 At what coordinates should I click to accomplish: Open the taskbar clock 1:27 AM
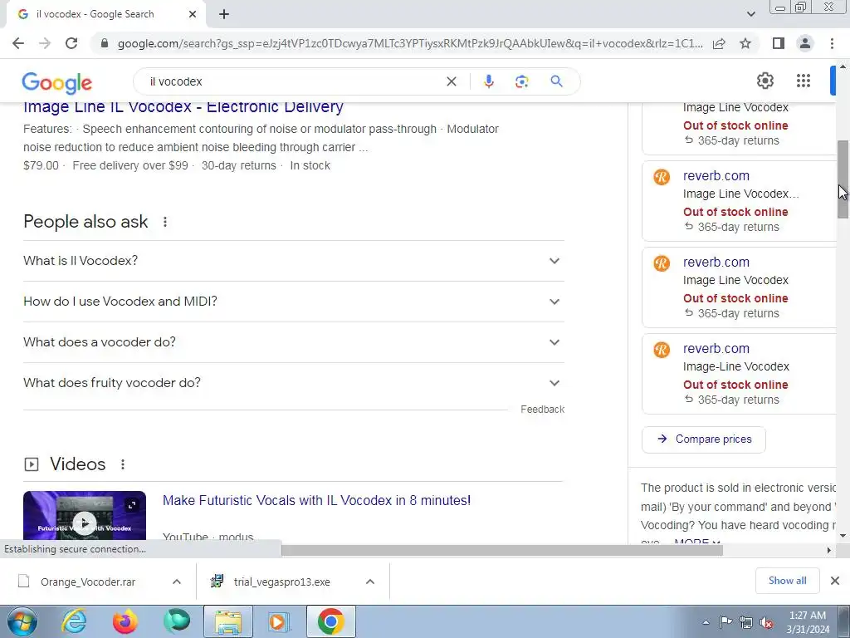(x=808, y=622)
